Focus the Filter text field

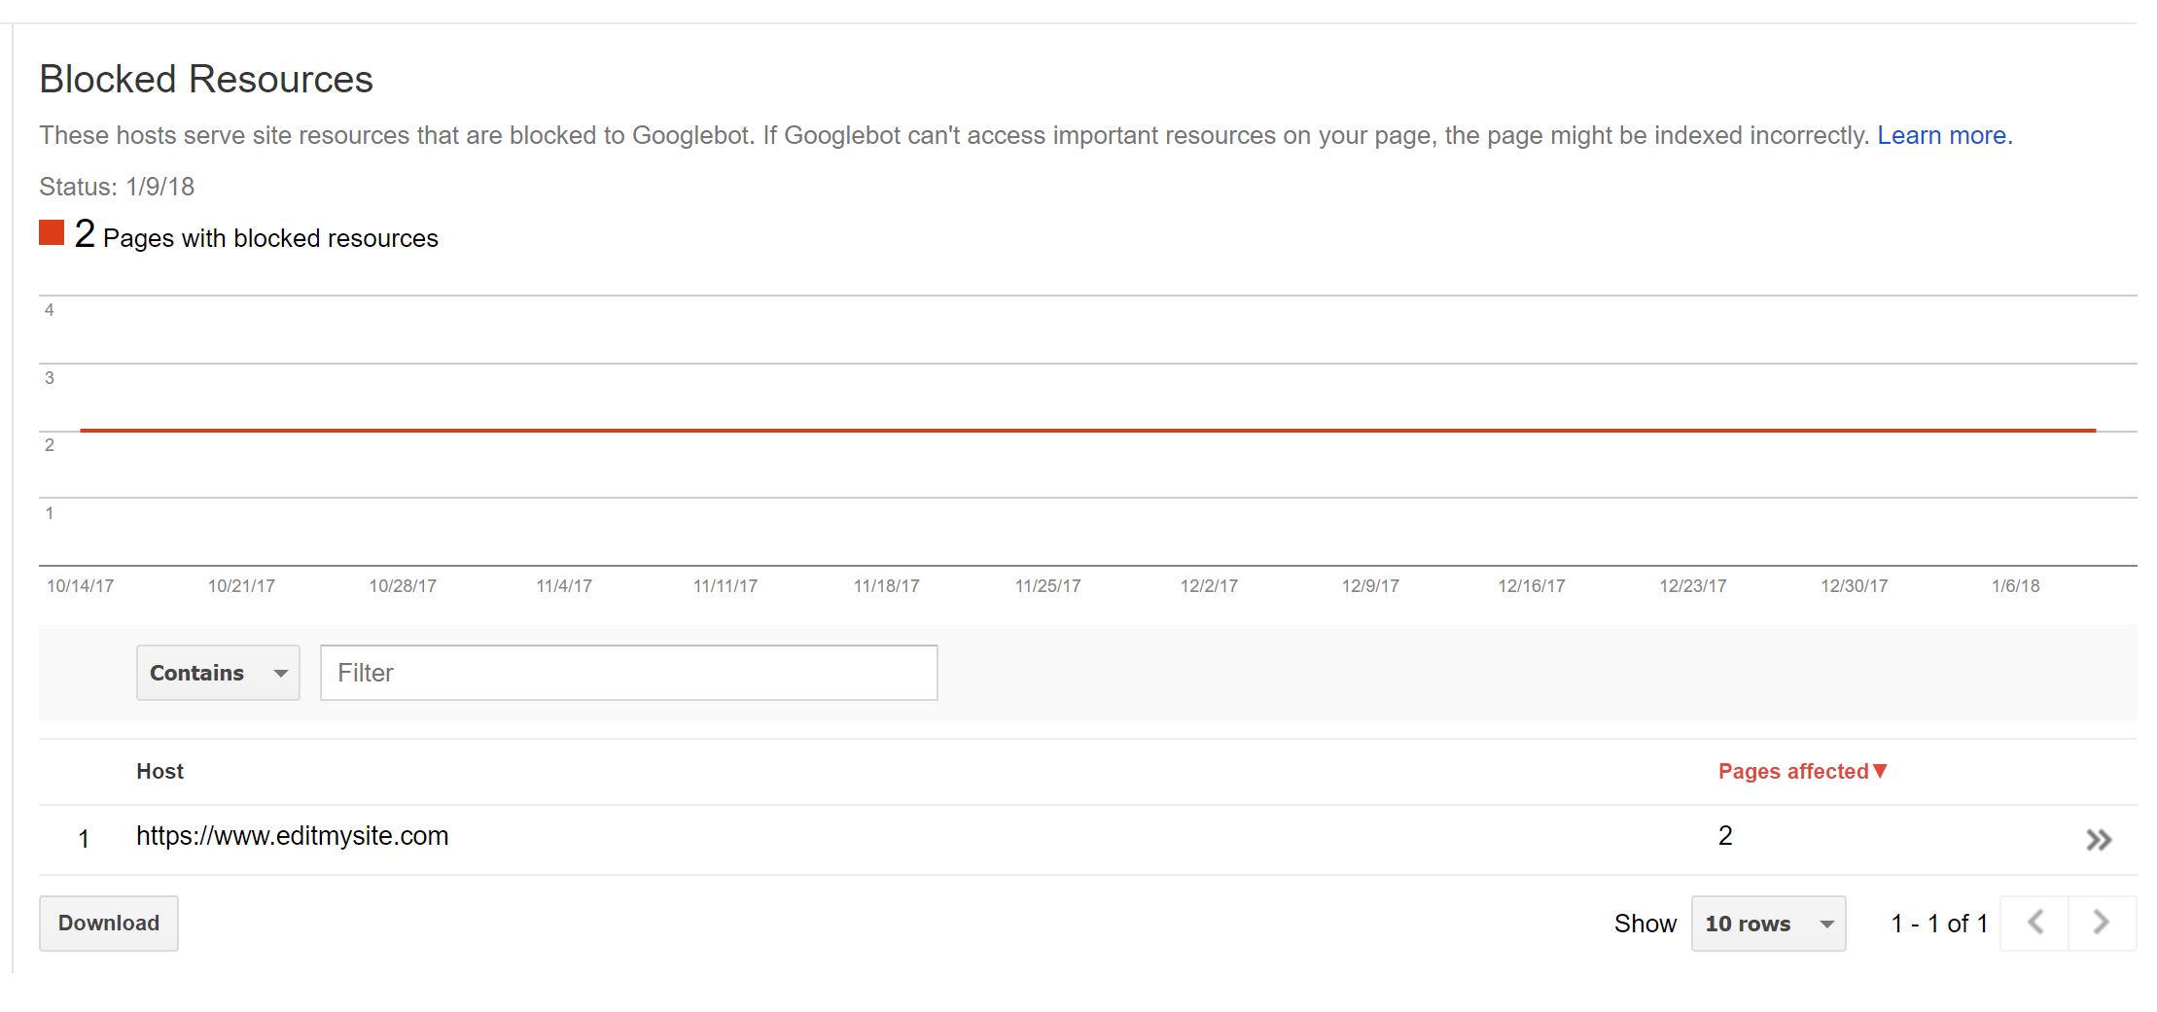(x=628, y=673)
